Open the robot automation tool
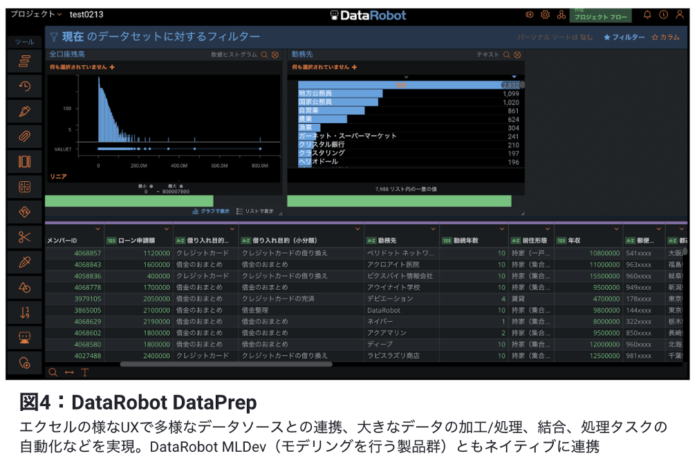 pyautogui.click(x=25, y=338)
